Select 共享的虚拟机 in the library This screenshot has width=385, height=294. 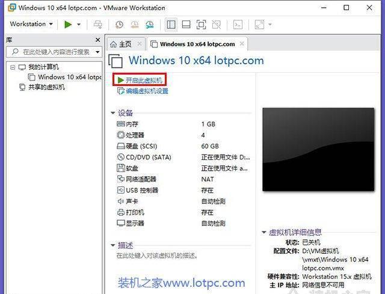(x=46, y=87)
